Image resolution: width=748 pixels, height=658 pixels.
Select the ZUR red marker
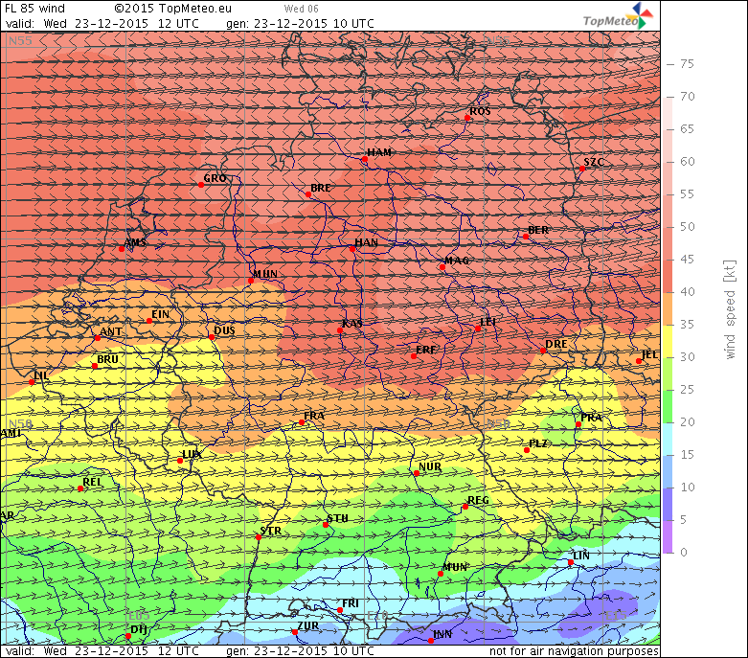[x=295, y=632]
